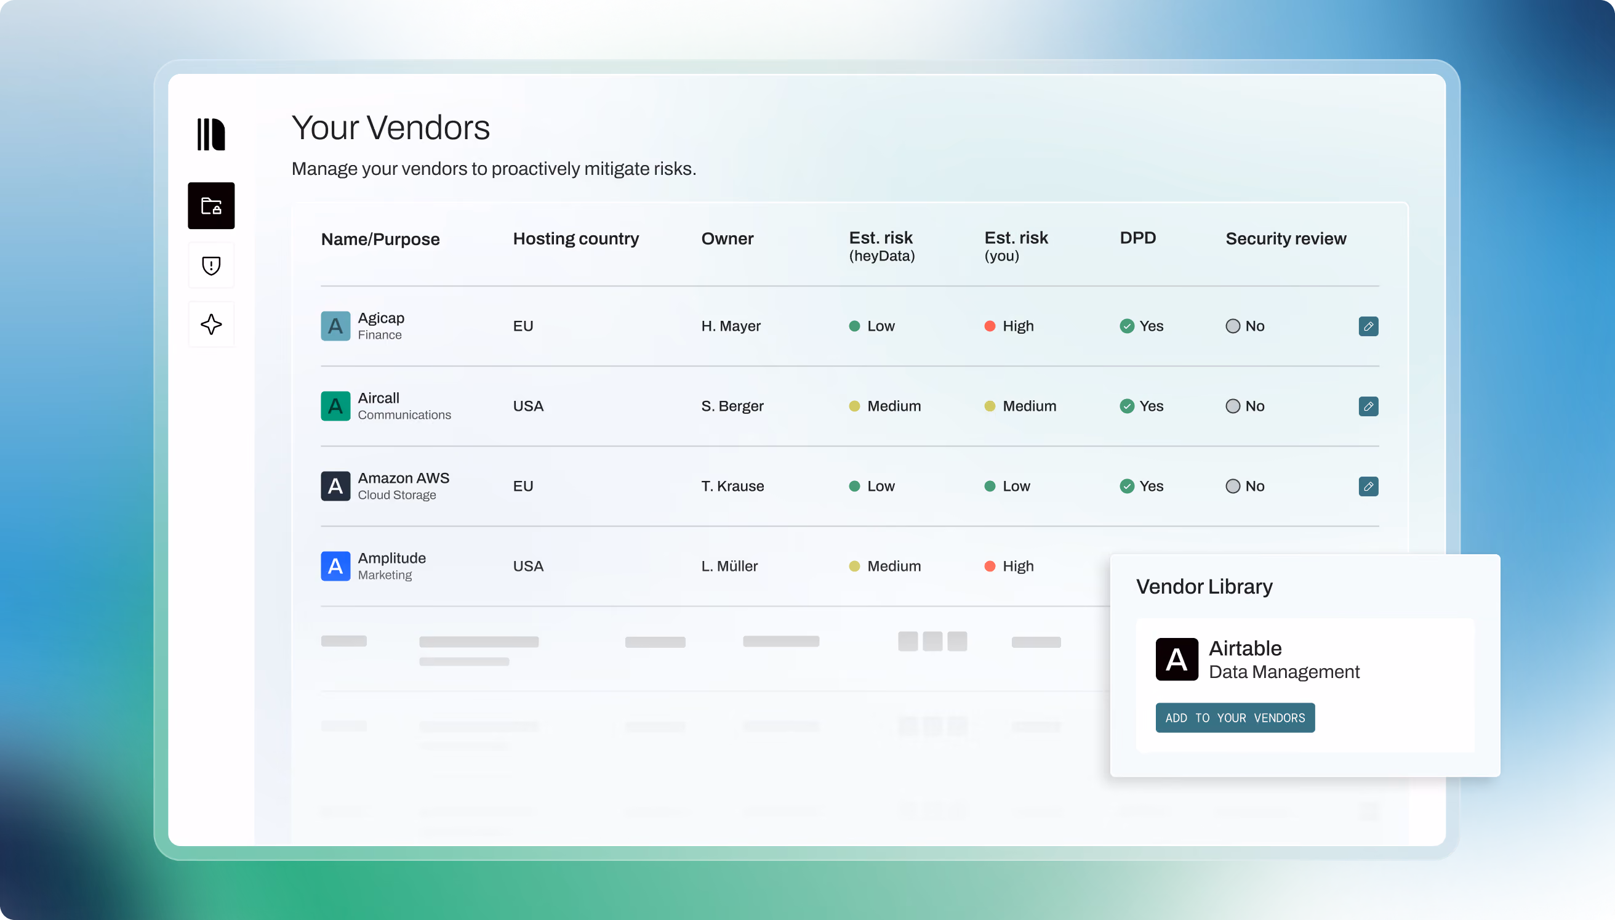Click the Your Vendors page heading
Image resolution: width=1615 pixels, height=920 pixels.
tap(390, 127)
